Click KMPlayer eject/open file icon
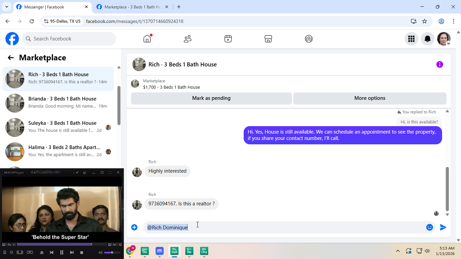This screenshot has width=461, height=259. pyautogui.click(x=42, y=252)
